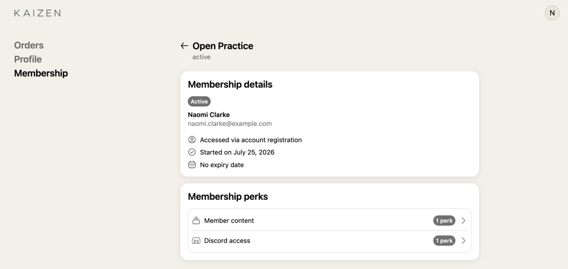Image resolution: width=568 pixels, height=269 pixels.
Task: Click the Naomi Clarke name
Action: pyautogui.click(x=209, y=115)
